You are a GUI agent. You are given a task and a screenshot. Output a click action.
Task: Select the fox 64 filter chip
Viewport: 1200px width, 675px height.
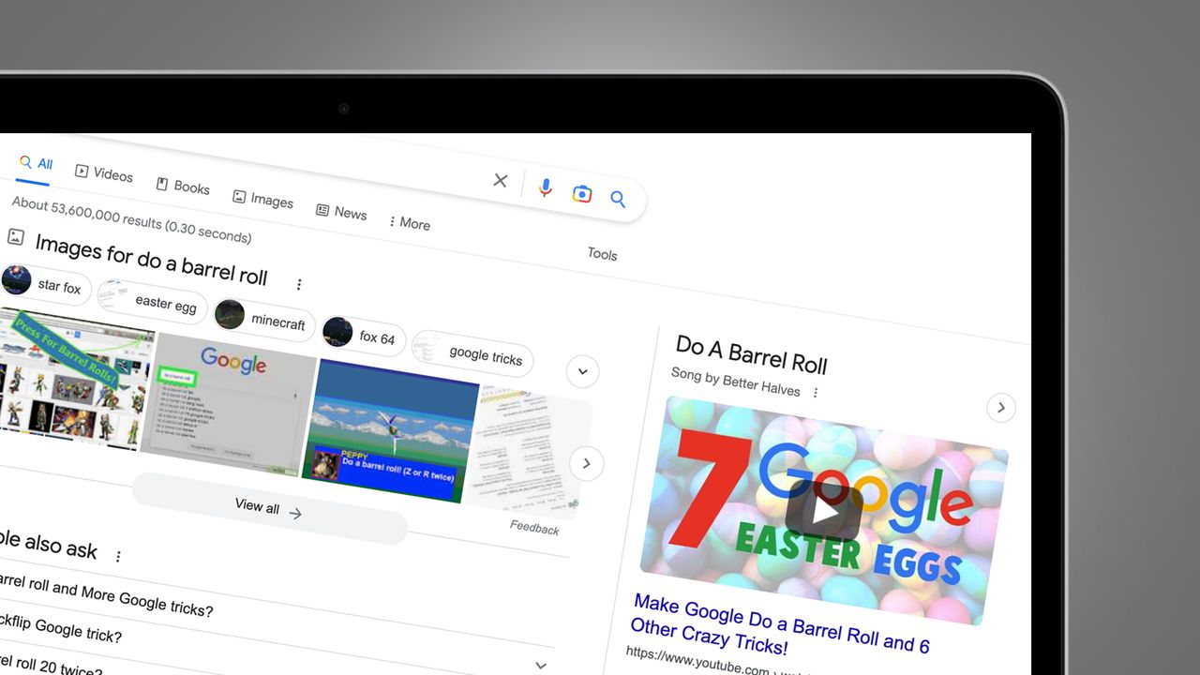(363, 336)
